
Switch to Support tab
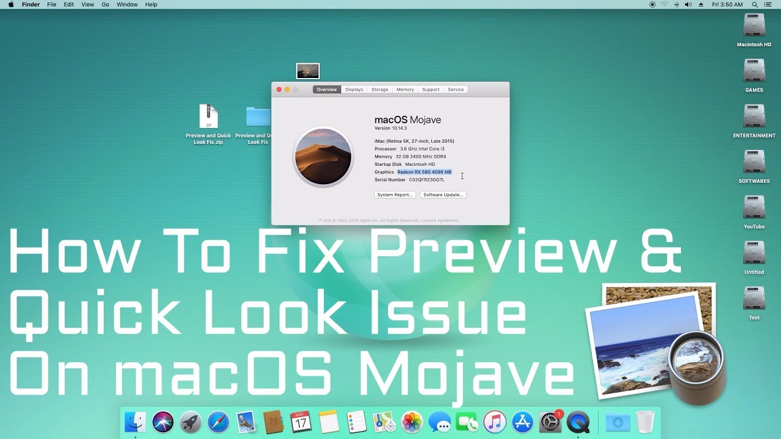(x=431, y=90)
